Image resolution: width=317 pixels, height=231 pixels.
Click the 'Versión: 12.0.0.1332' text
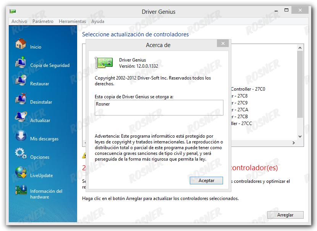click(139, 66)
